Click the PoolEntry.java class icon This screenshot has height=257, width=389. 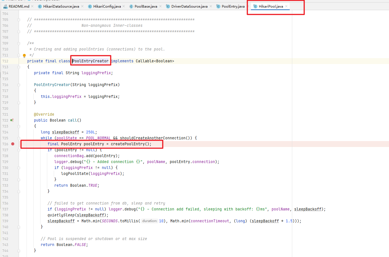click(x=218, y=6)
